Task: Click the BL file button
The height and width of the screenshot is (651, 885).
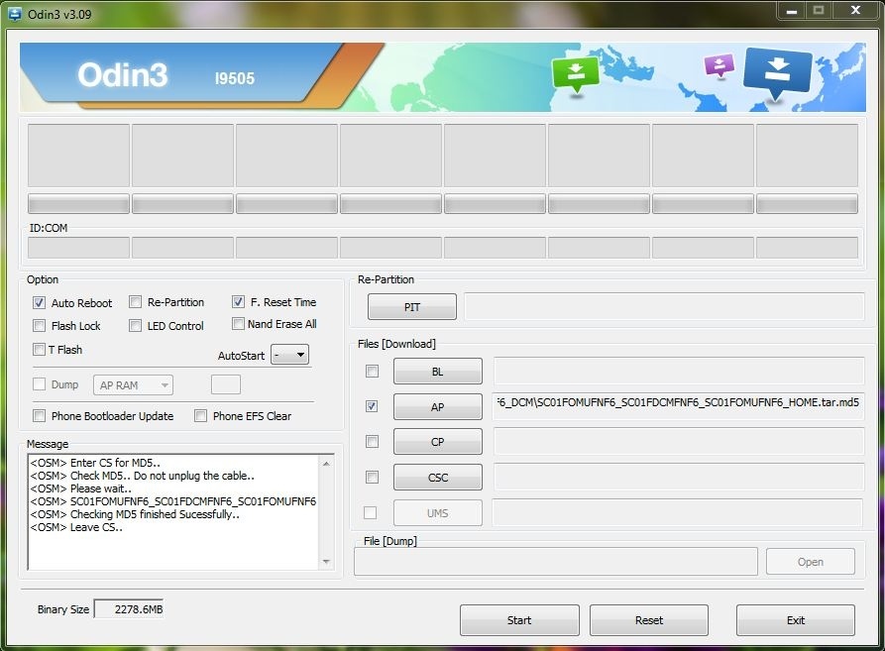Action: coord(437,372)
